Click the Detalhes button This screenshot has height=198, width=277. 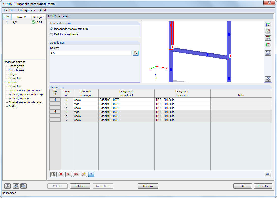click(x=80, y=186)
